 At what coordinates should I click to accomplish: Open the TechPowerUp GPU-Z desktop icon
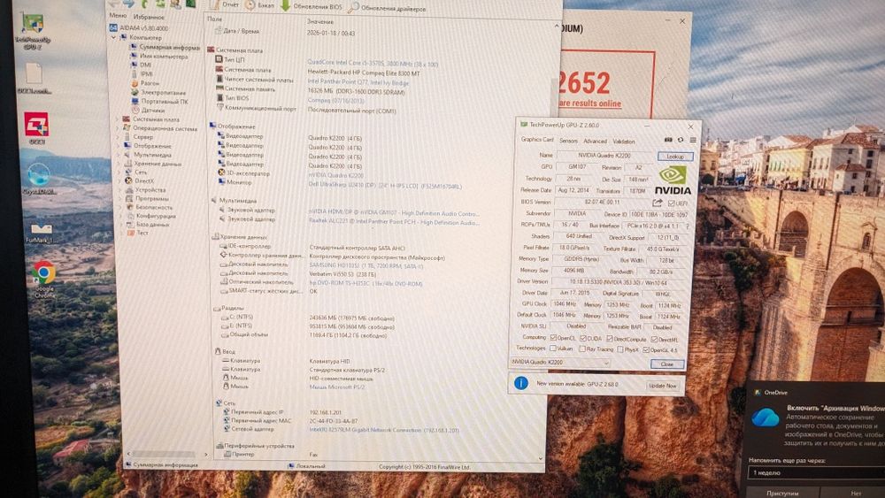[x=32, y=31]
